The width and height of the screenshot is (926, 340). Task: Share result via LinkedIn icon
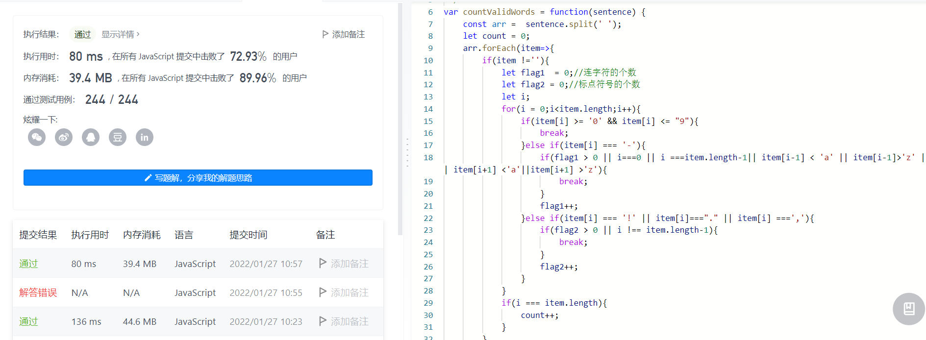pos(145,137)
